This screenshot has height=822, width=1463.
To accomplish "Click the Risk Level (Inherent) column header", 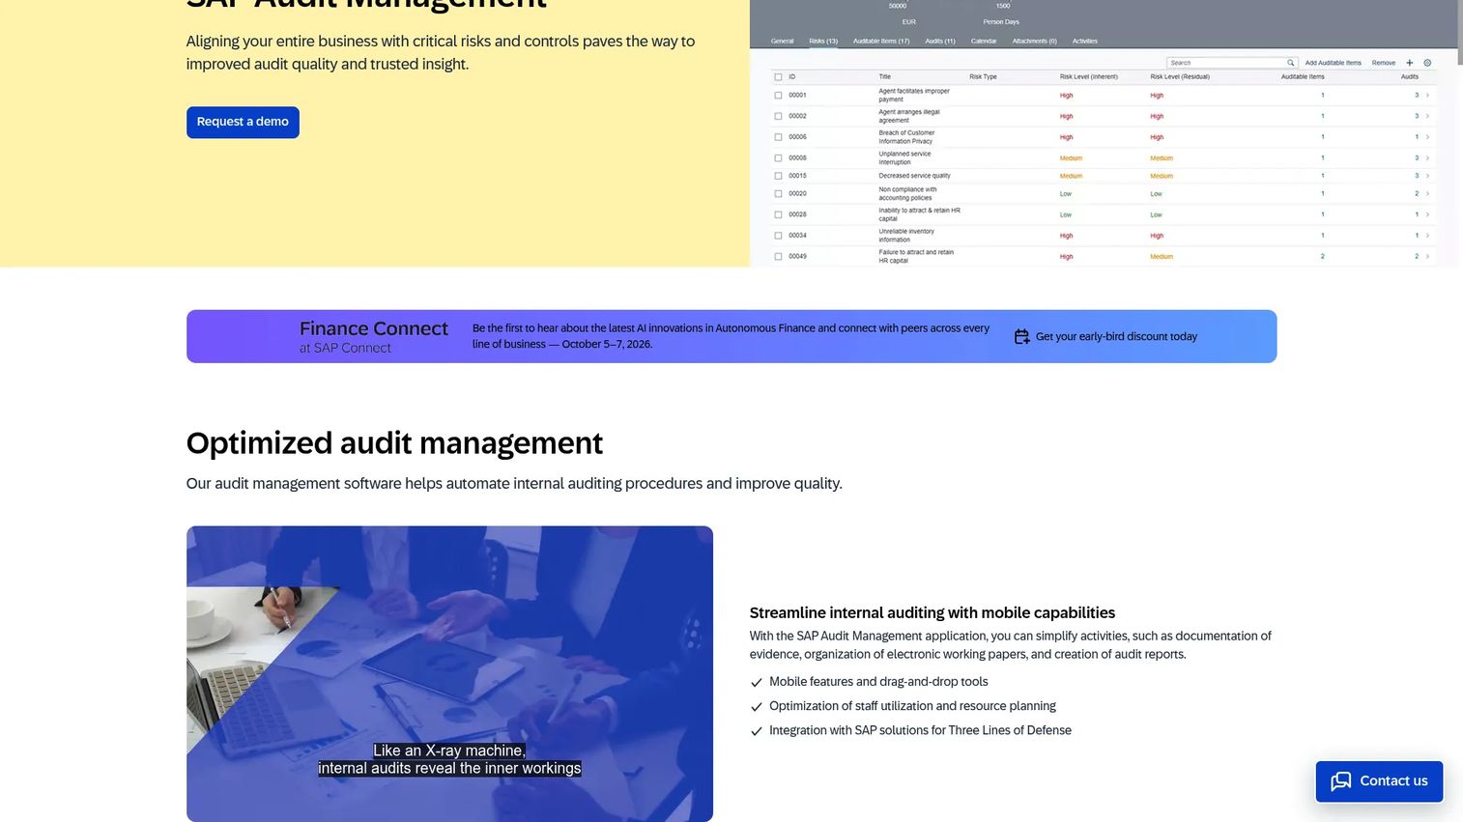I will pyautogui.click(x=1089, y=76).
